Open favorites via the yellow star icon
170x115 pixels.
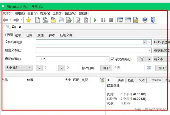click(28, 20)
